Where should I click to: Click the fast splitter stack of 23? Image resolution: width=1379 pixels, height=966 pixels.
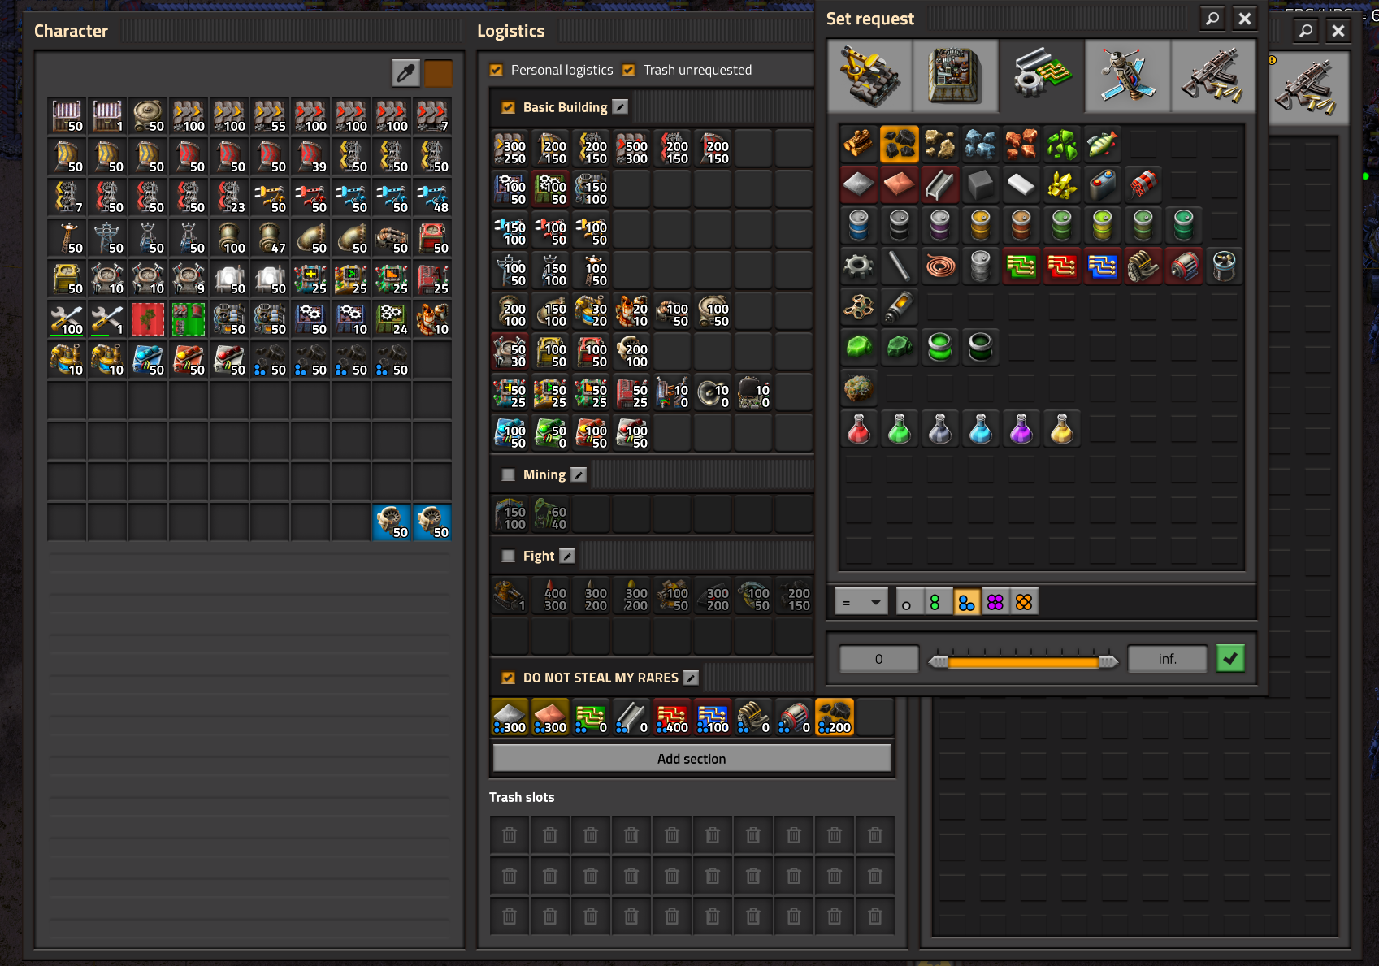(229, 198)
